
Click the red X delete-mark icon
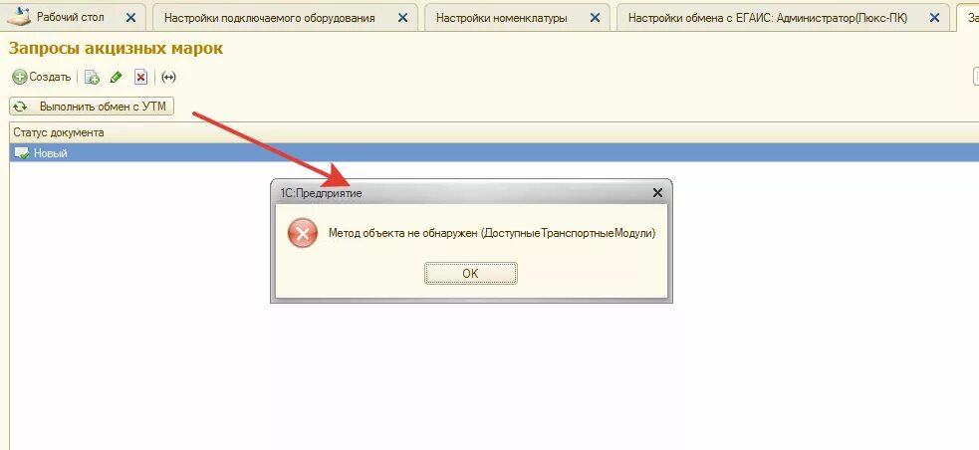[141, 78]
